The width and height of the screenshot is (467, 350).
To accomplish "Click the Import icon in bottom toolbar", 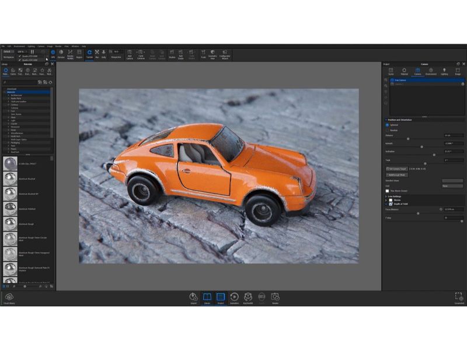I will [193, 298].
